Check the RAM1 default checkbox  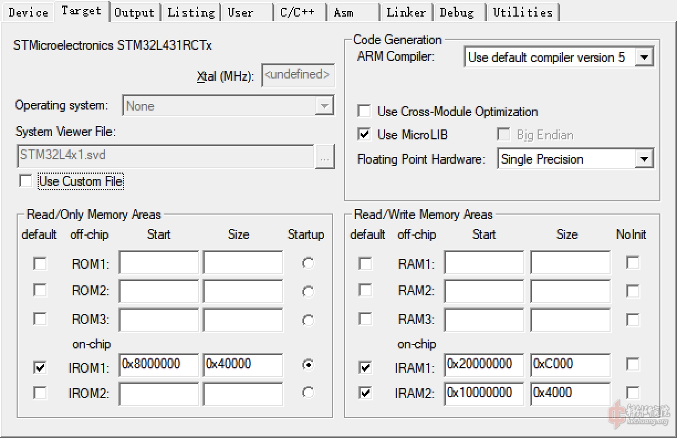pyautogui.click(x=365, y=263)
